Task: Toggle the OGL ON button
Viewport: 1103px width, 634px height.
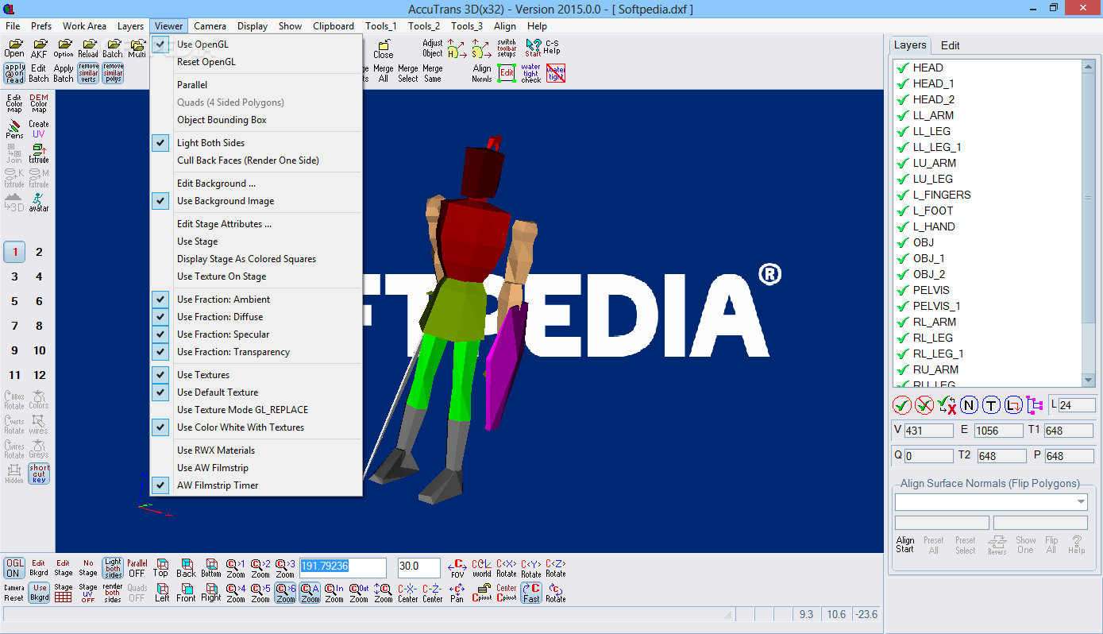Action: point(14,567)
